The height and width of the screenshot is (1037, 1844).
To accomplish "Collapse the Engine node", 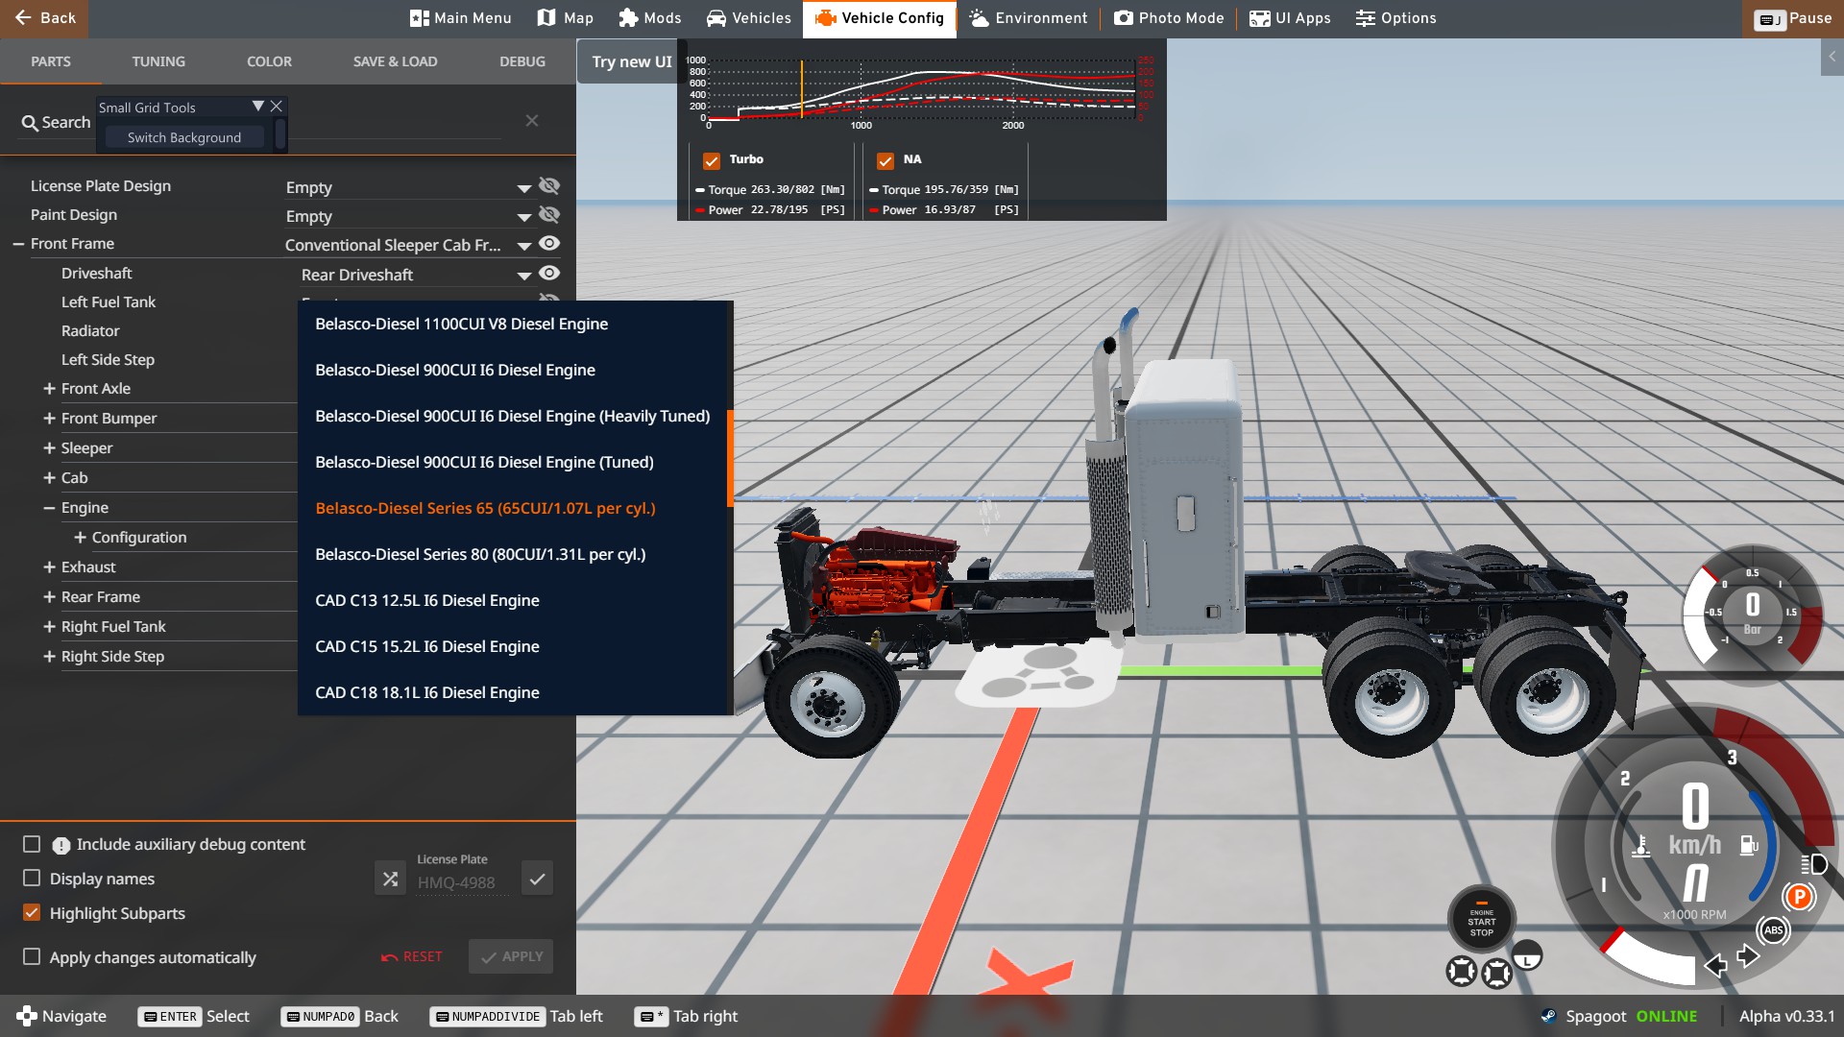I will (x=49, y=508).
